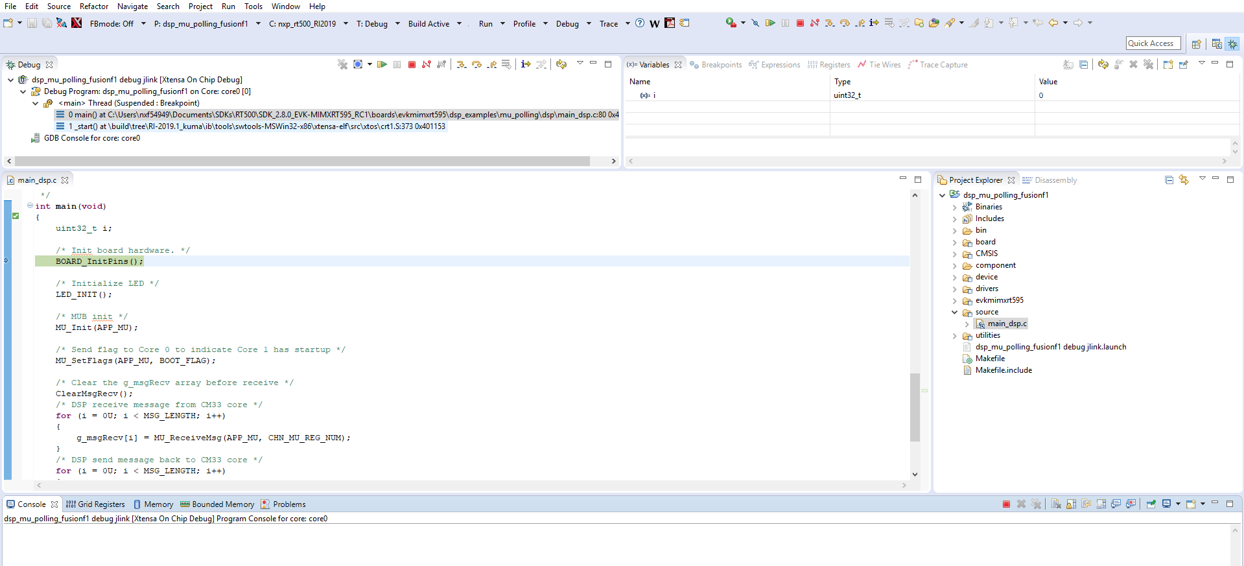Viewport: 1244px width, 566px height.
Task: Click Step Over in the Debug view
Action: [476, 64]
